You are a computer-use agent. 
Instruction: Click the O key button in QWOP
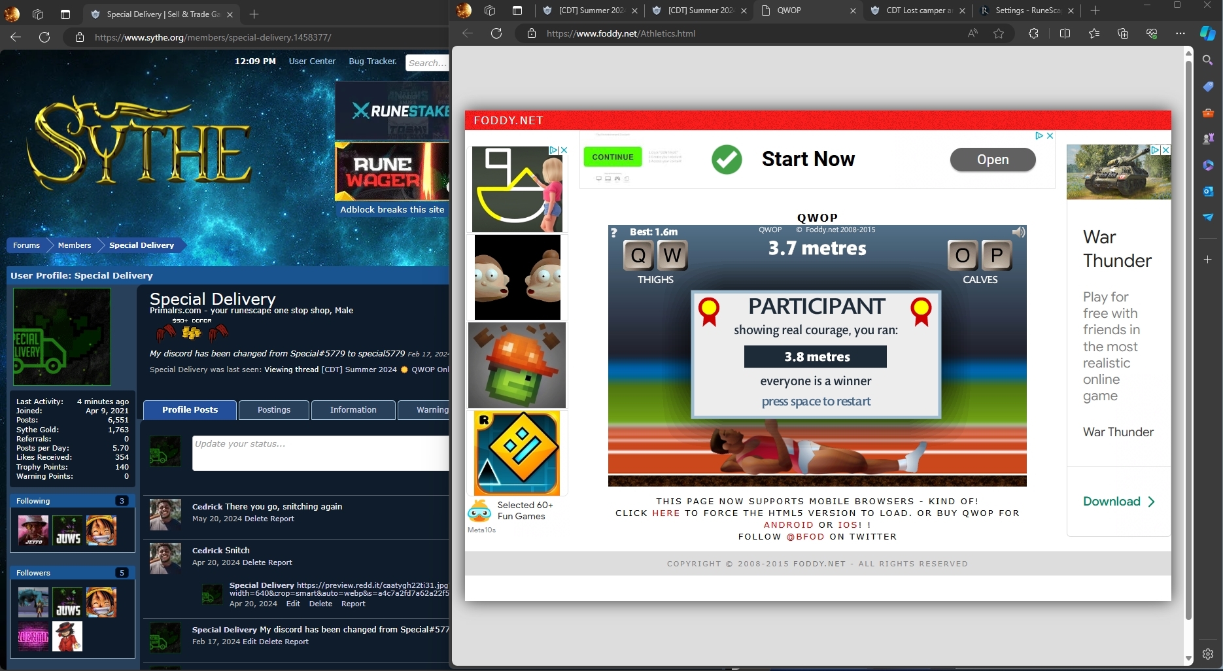click(x=963, y=256)
